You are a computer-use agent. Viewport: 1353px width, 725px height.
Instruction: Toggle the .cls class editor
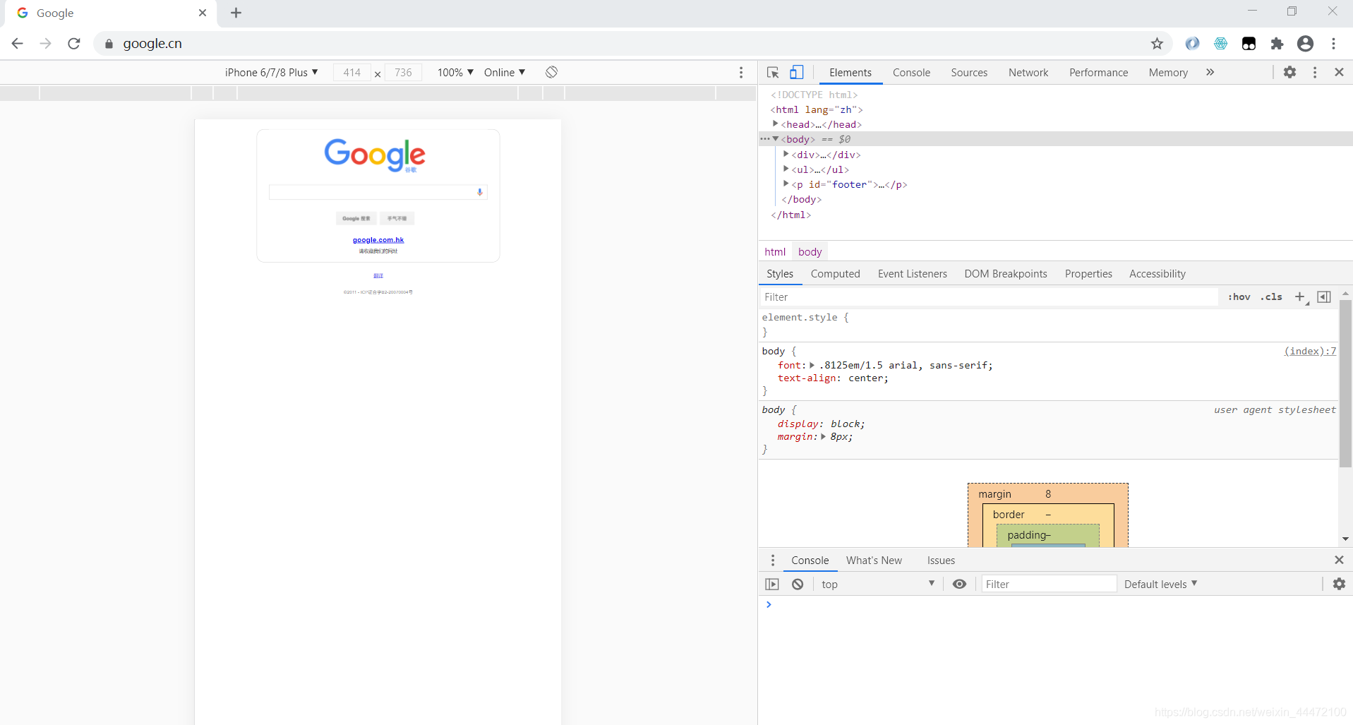pos(1272,297)
